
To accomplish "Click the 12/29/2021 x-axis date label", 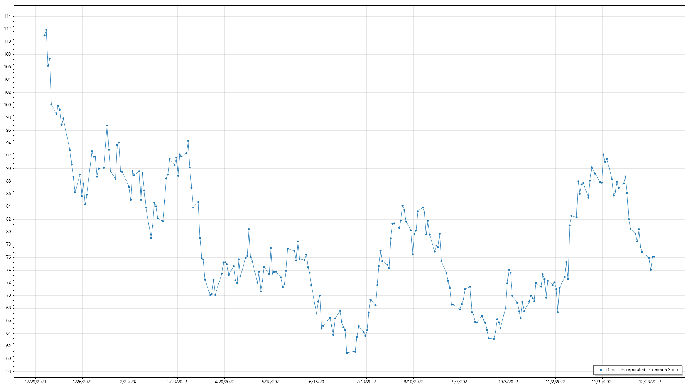I will (35, 382).
